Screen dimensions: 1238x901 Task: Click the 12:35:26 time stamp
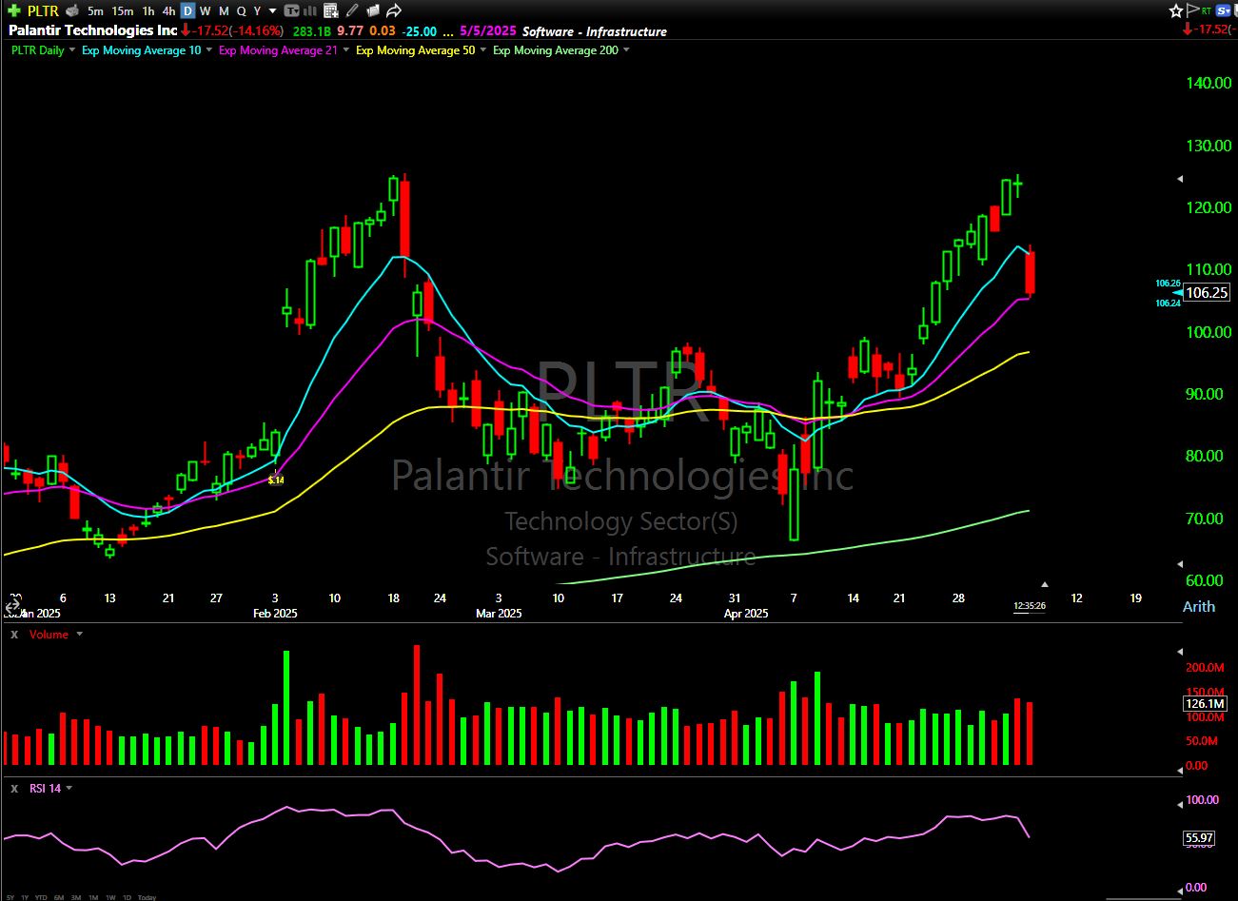point(1030,606)
